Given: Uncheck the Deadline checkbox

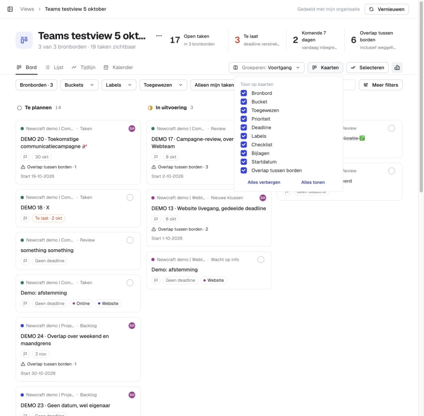Looking at the screenshot, I should click(x=244, y=127).
